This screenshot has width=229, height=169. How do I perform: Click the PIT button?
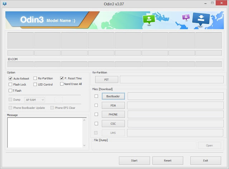(x=107, y=79)
